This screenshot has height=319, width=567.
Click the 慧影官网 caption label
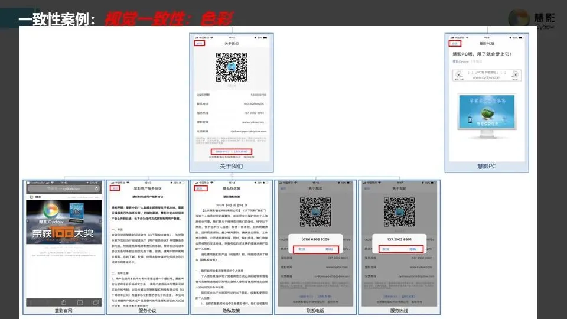[x=64, y=311]
